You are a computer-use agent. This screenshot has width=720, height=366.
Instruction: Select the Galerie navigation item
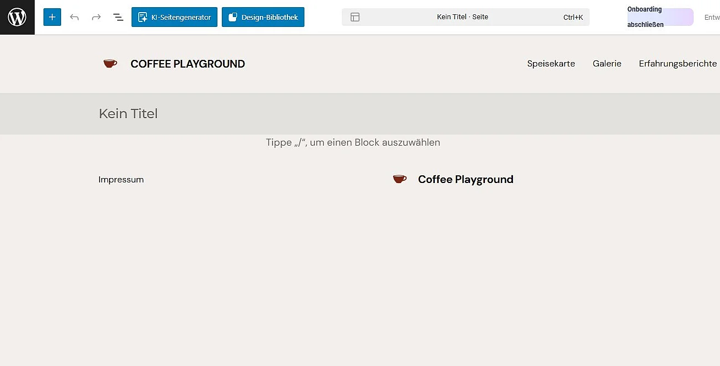click(x=607, y=64)
